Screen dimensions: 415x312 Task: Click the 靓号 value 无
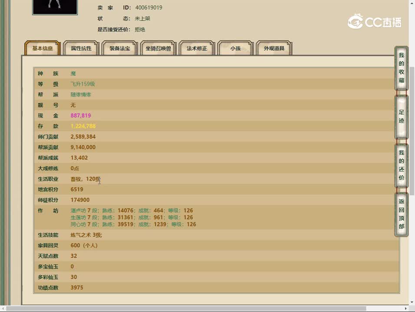(73, 105)
